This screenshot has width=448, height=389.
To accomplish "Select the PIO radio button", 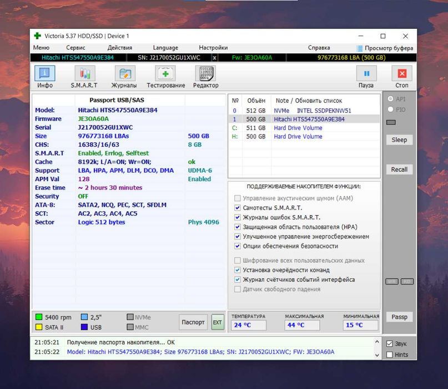I will coord(390,109).
